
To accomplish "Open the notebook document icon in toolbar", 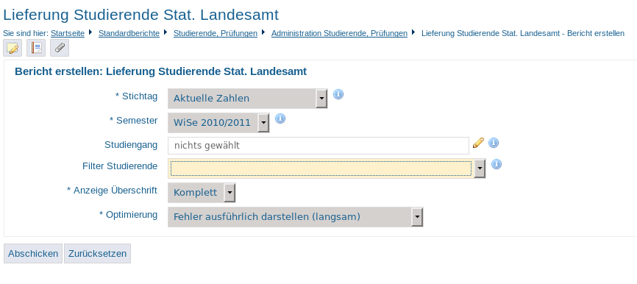I will [x=36, y=48].
